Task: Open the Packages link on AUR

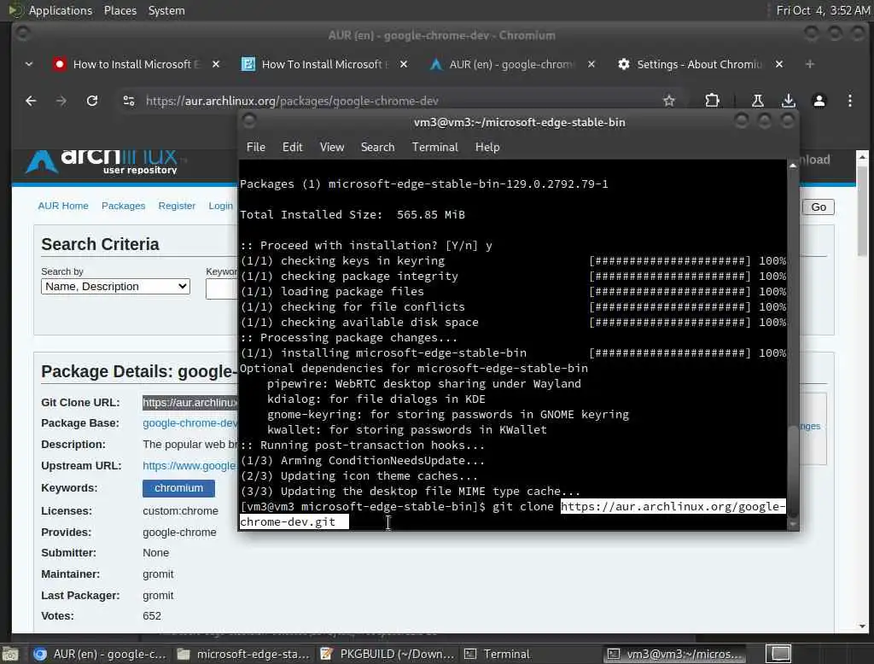Action: 123,206
